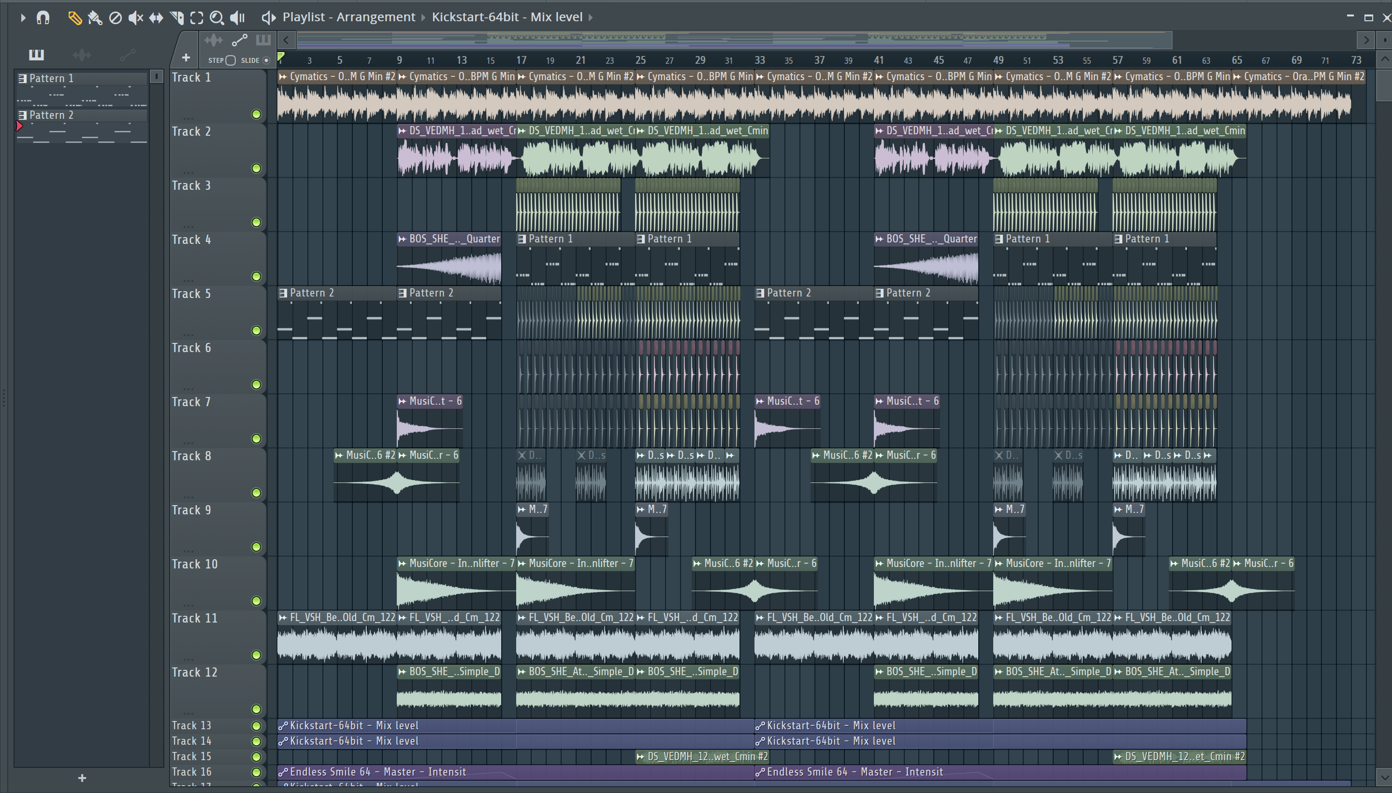The height and width of the screenshot is (793, 1392).
Task: Click the horizontal overview scrollbar of the song
Action: pos(734,40)
